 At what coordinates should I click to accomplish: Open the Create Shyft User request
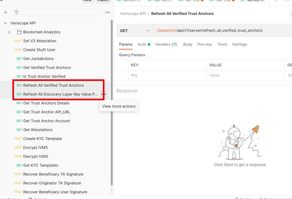[39, 50]
